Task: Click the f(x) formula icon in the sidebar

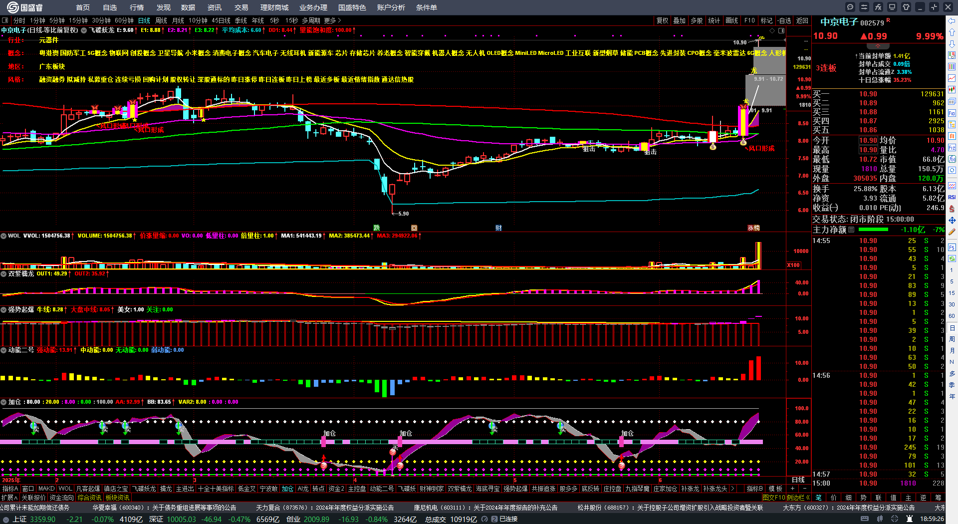Action: pos(952,159)
